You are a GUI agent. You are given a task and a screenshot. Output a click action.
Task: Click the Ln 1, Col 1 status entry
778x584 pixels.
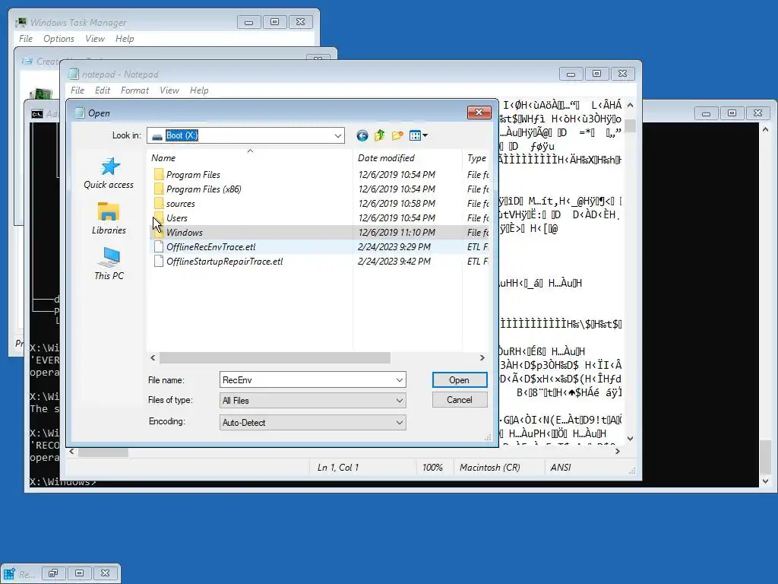pos(338,468)
